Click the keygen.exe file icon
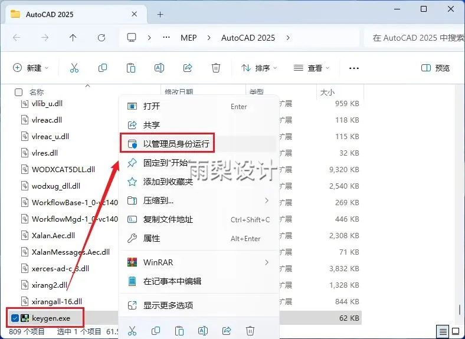 [25, 318]
